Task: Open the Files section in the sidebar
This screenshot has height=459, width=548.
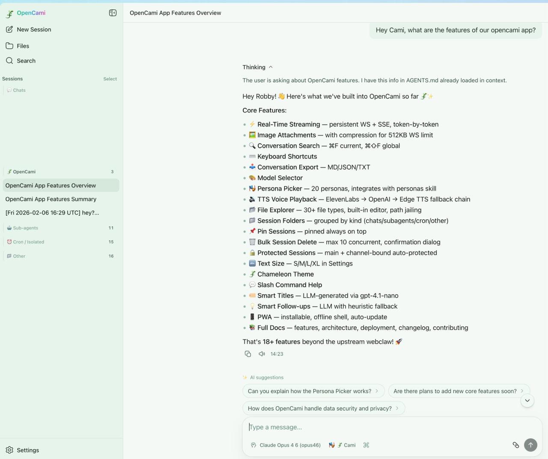Action: pyautogui.click(x=23, y=46)
